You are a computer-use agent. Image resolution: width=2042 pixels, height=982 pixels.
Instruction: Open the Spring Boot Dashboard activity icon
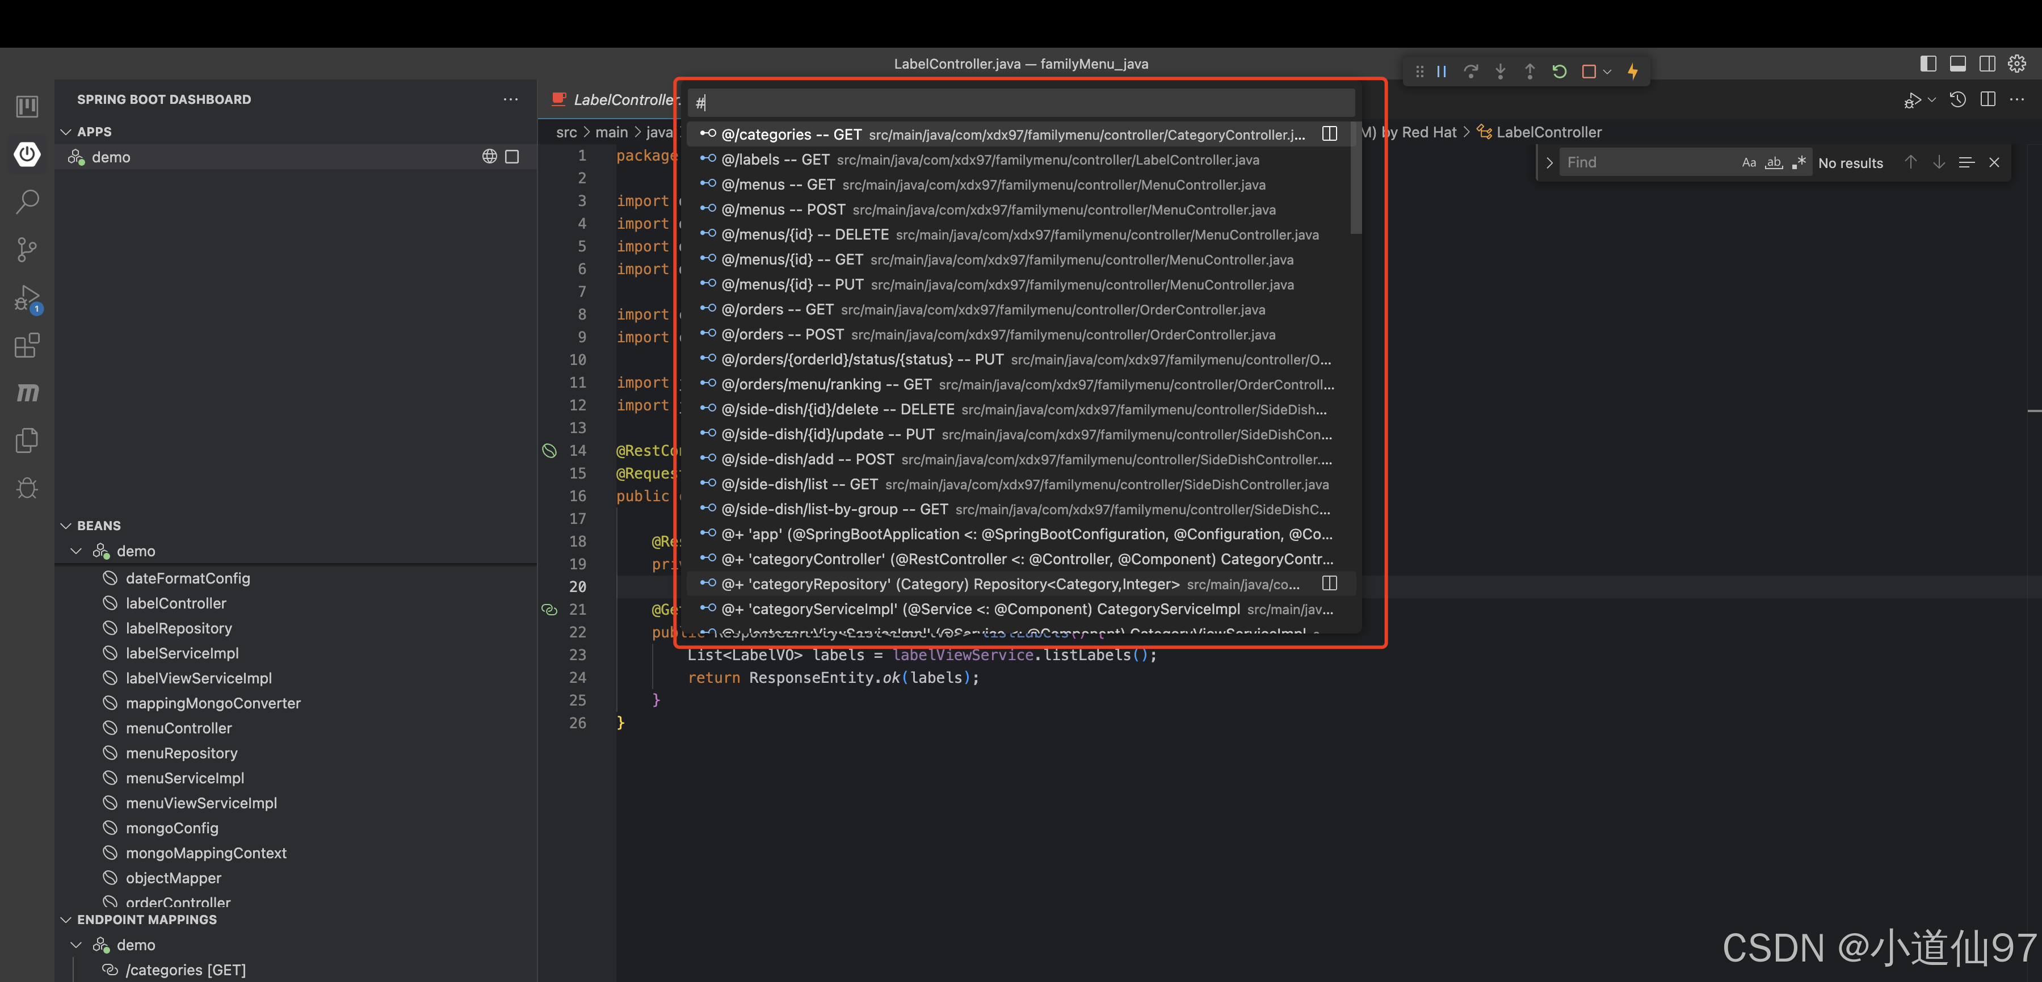click(x=27, y=154)
